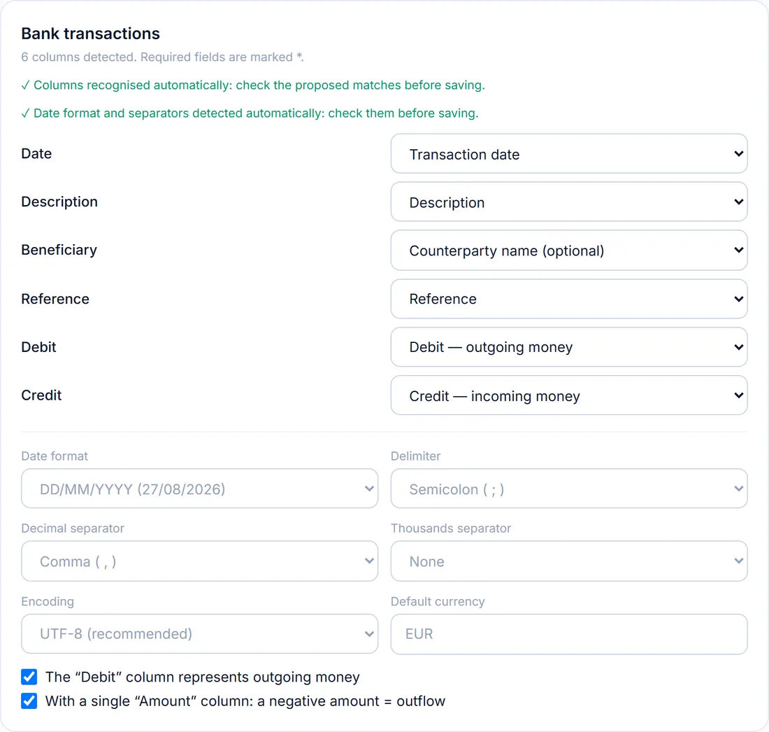Open the Description column mapping dropdown
This screenshot has height=732, width=769.
[x=569, y=202]
